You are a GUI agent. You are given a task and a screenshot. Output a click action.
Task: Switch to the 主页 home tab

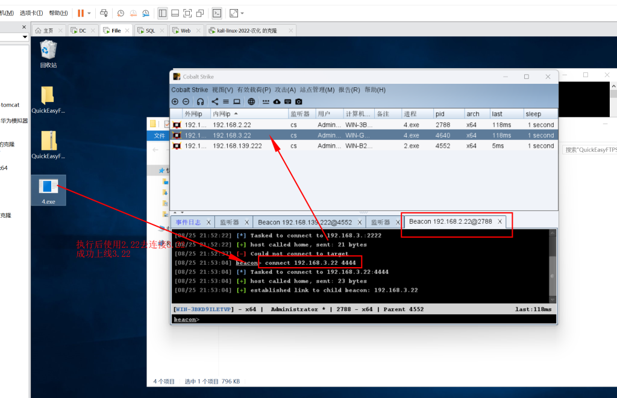(48, 31)
